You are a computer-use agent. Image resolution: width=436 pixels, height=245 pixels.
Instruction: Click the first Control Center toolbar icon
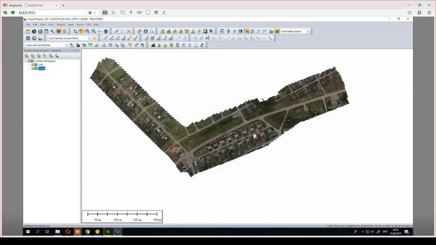click(27, 56)
